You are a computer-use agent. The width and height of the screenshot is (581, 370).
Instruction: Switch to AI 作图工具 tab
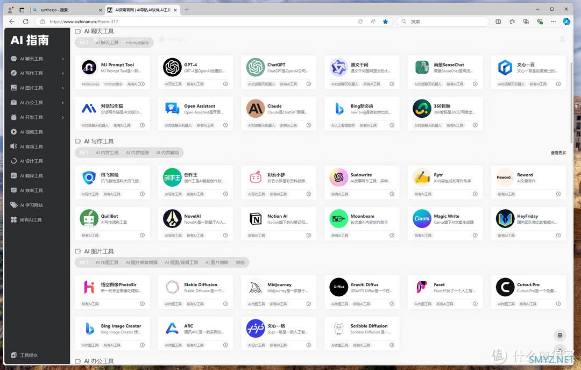tap(107, 262)
